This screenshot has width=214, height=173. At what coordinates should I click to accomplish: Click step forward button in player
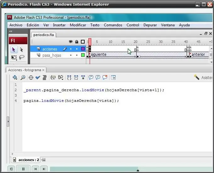coord(44,169)
